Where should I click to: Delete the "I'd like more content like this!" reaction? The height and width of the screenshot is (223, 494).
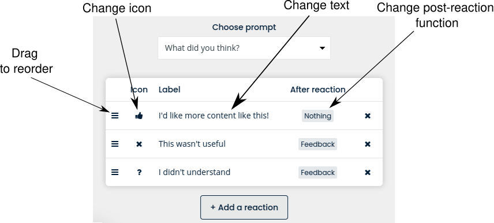tap(368, 116)
